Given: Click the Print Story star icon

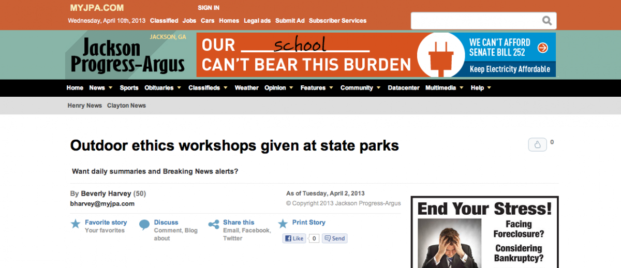Looking at the screenshot, I should click(283, 224).
